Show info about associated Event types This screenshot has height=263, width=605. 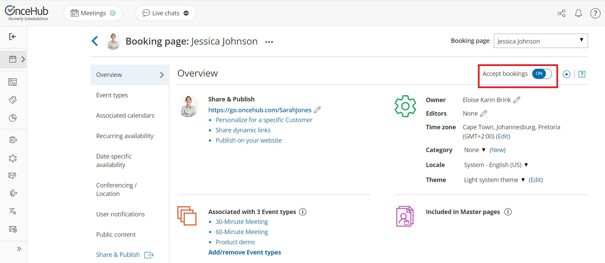click(x=302, y=212)
